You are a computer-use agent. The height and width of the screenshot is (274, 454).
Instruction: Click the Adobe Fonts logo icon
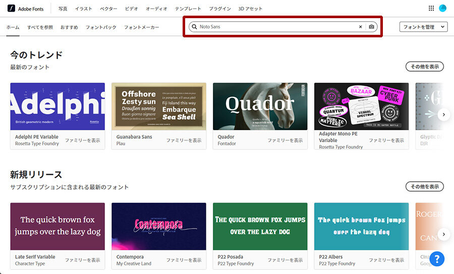(11, 9)
